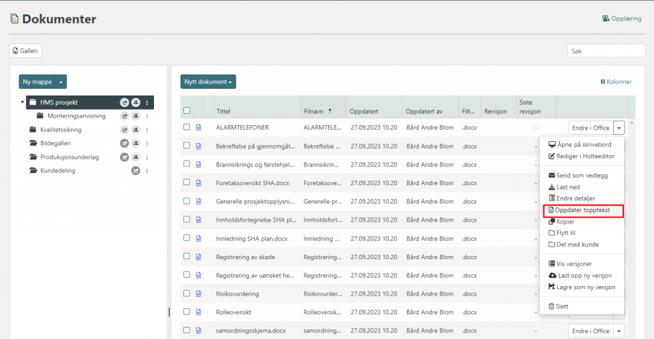Sort by the Filnavn column header
This screenshot has width=654, height=339.
click(x=316, y=111)
